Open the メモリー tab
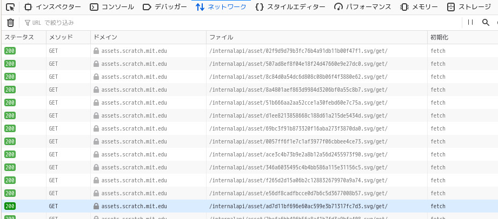 pyautogui.click(x=419, y=7)
